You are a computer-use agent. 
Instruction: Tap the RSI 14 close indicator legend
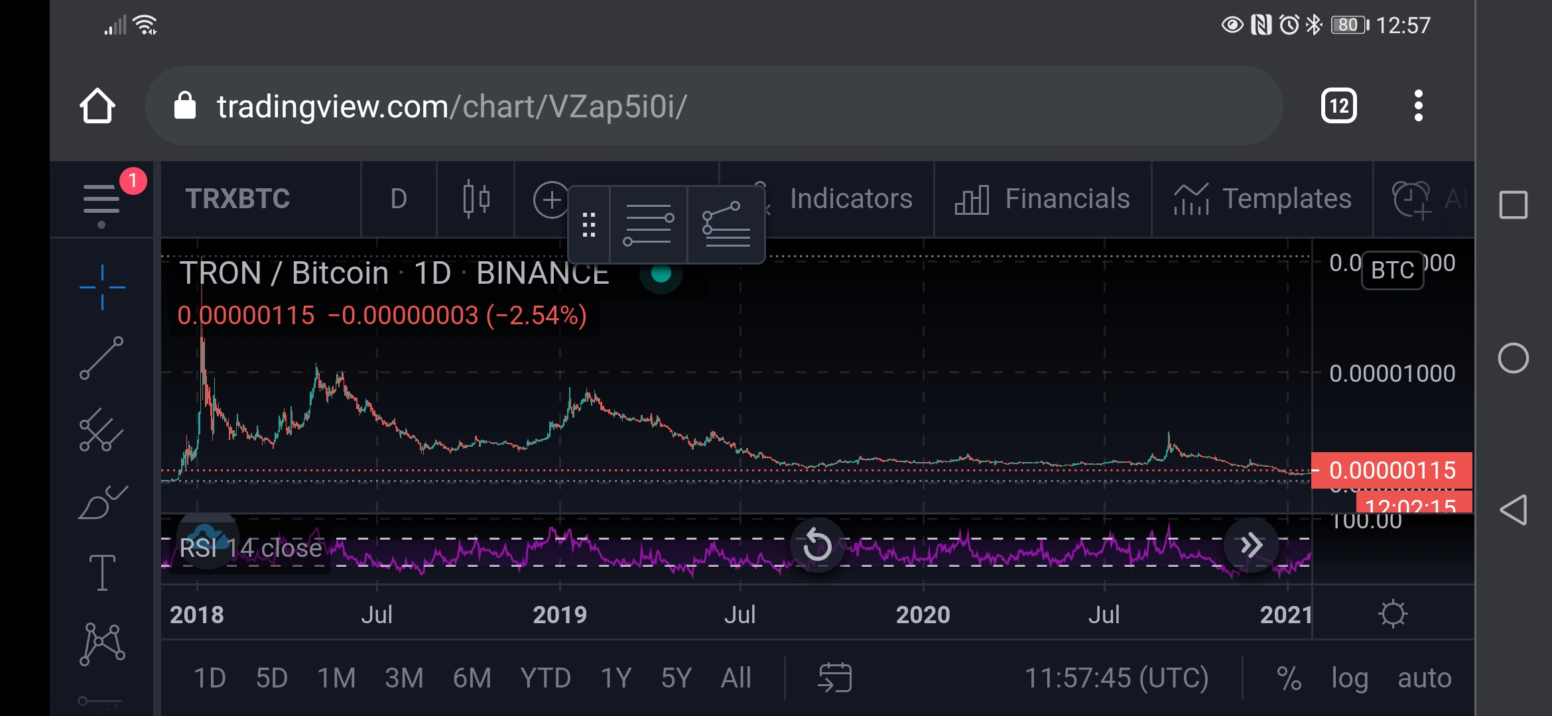point(251,548)
